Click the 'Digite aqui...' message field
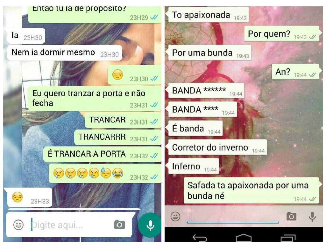Image resolution: width=326 pixels, height=245 pixels. pos(71,225)
